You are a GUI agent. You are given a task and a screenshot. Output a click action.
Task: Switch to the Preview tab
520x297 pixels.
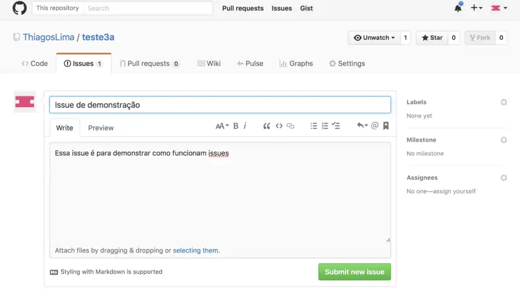(101, 128)
